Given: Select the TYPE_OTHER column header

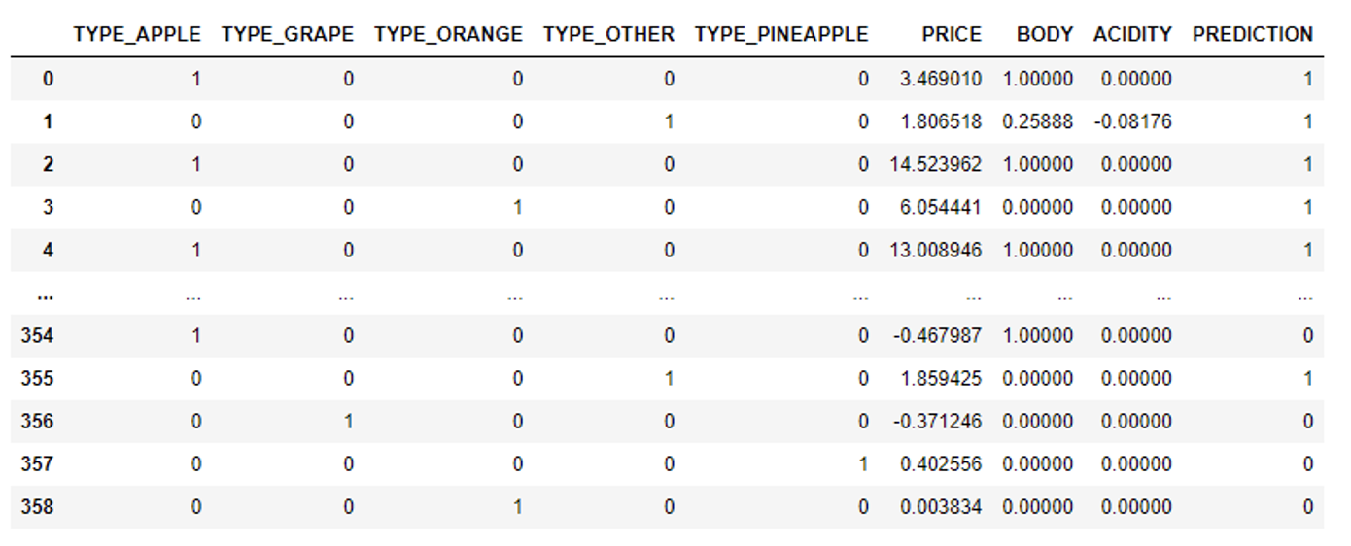Looking at the screenshot, I should coord(608,34).
